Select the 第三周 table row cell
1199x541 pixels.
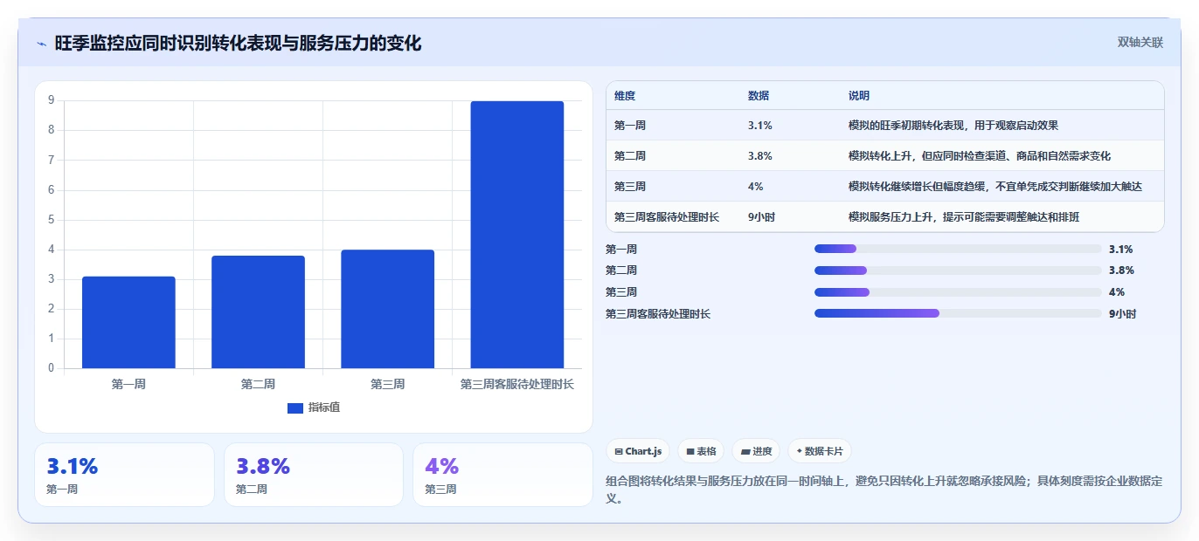point(630,187)
